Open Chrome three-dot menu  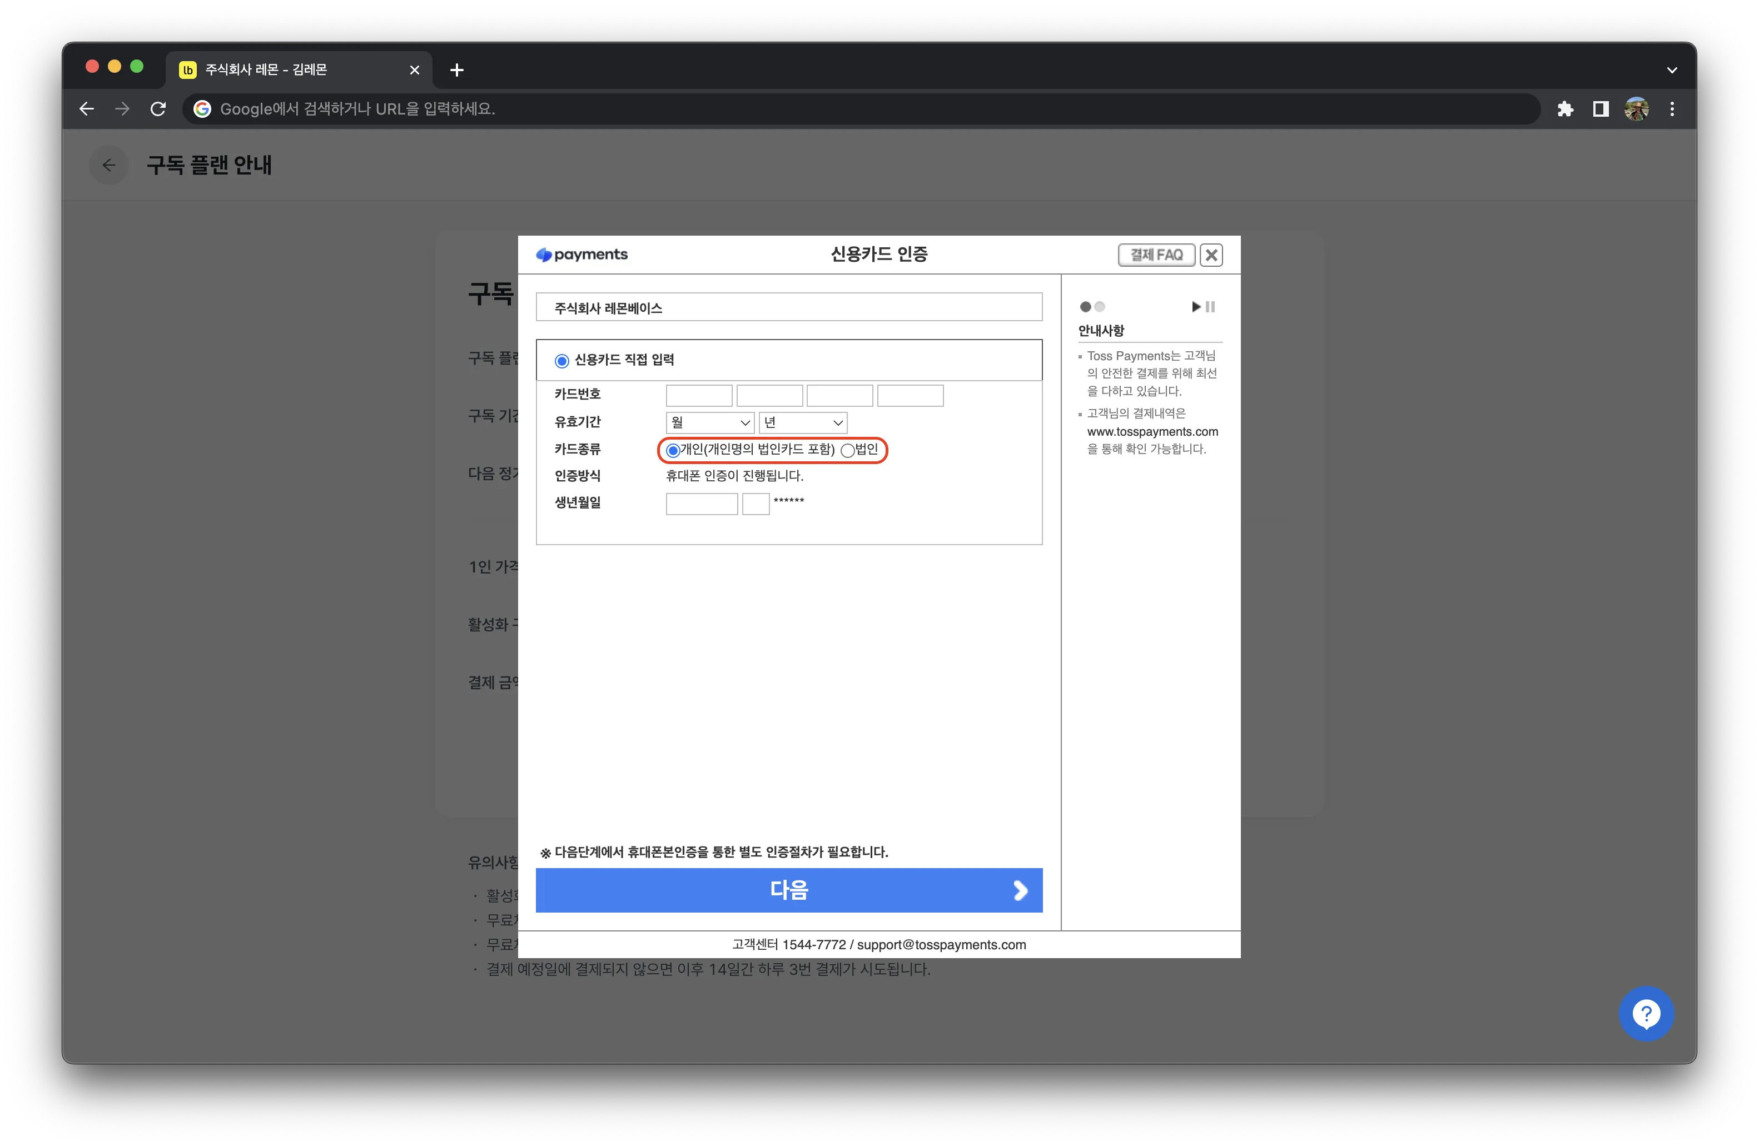point(1672,109)
